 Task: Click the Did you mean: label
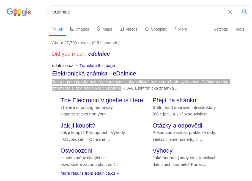point(69,54)
